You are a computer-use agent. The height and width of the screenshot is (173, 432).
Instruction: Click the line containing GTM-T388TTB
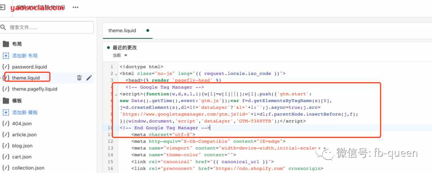pos(213,121)
